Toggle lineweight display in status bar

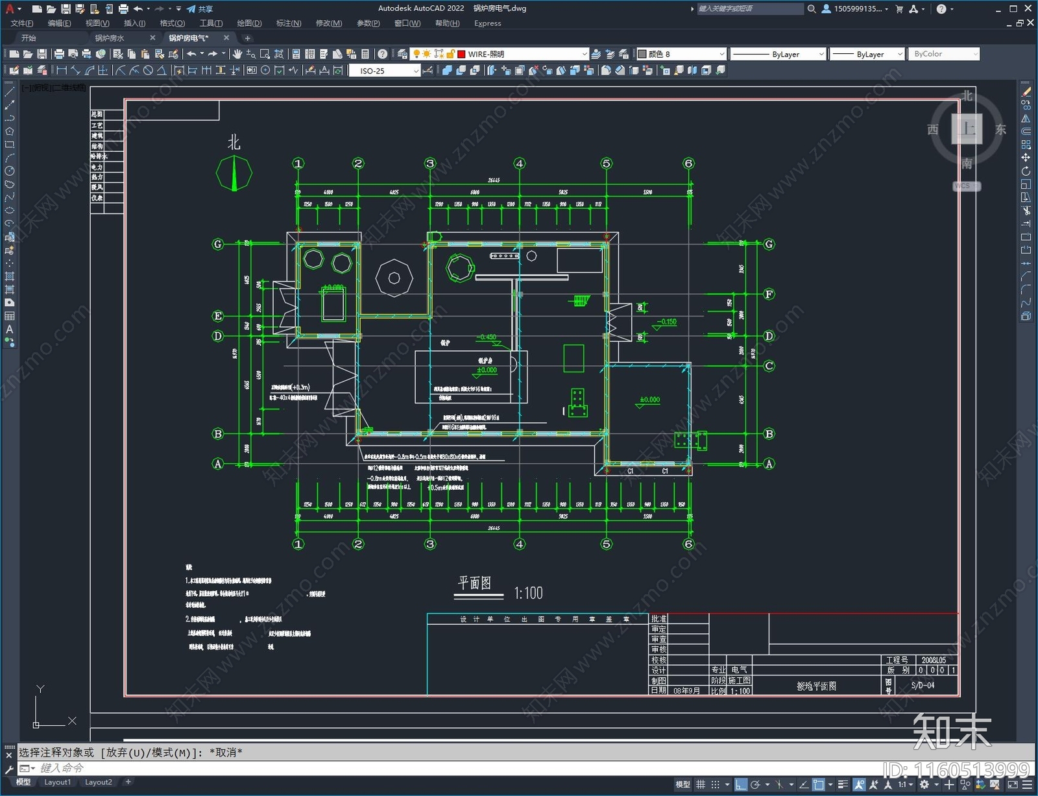click(843, 784)
